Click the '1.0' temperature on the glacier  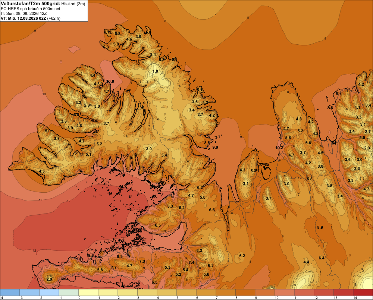click(155, 71)
